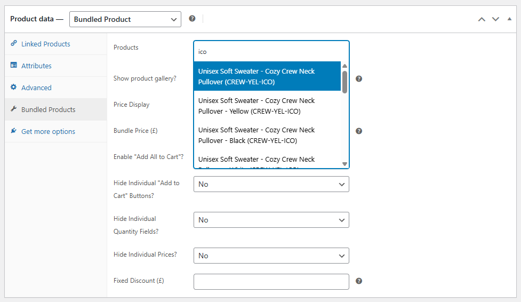
Task: Click the results list scroll-down arrow
Action: (x=344, y=164)
